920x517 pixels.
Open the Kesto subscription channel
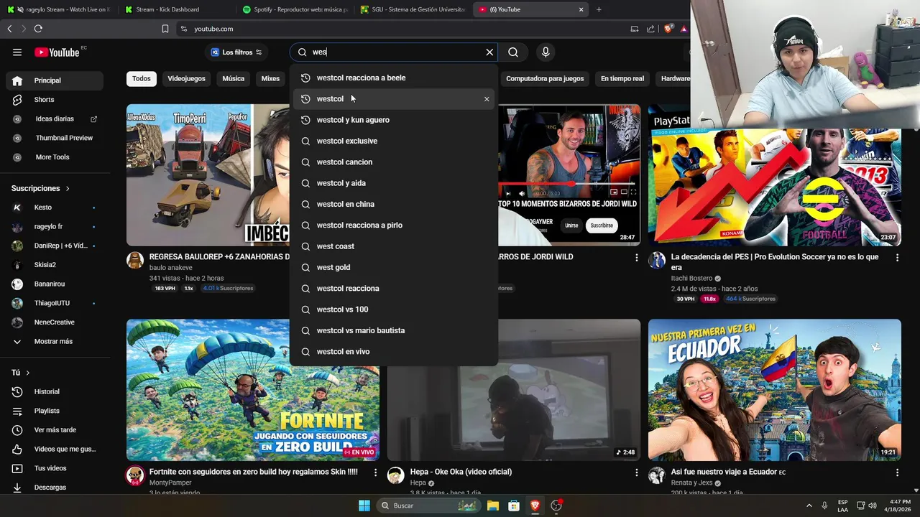tap(55, 208)
